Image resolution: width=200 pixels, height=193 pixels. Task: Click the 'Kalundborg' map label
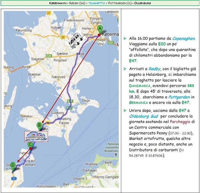tap(24, 31)
